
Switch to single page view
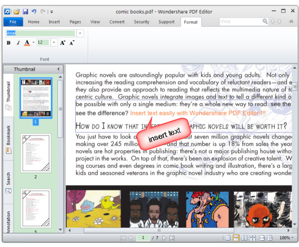pyautogui.click(x=228, y=238)
